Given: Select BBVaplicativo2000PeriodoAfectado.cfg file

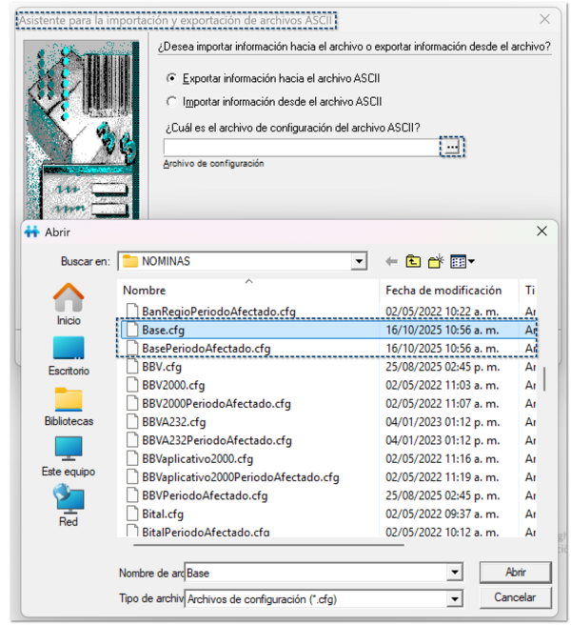Looking at the screenshot, I should pyautogui.click(x=241, y=477).
